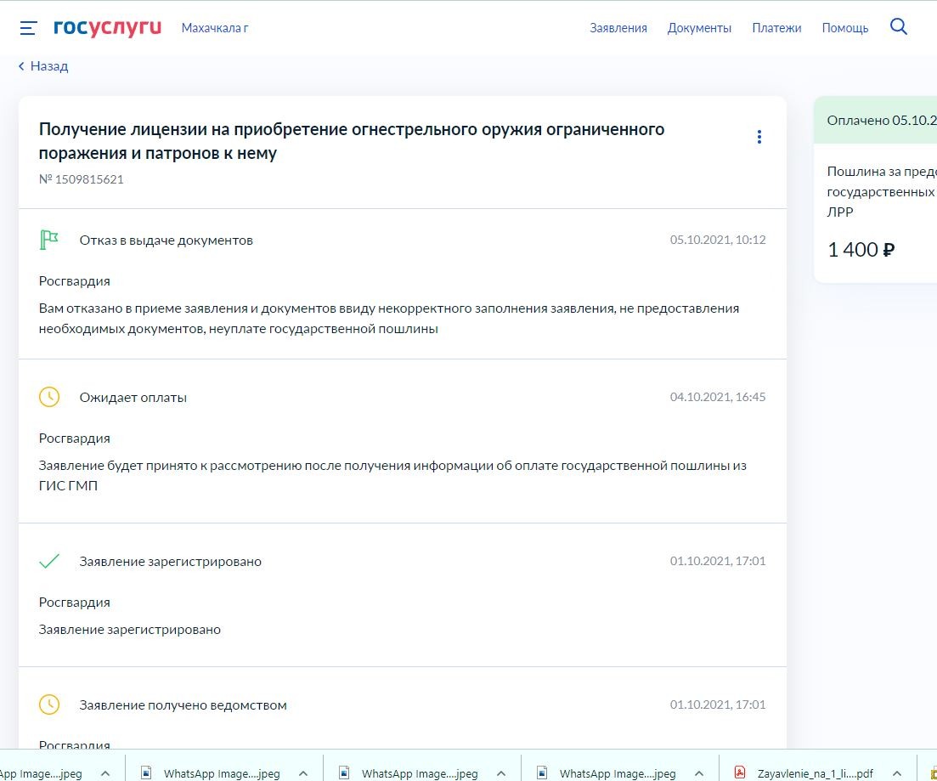The height and width of the screenshot is (781, 937).
Task: Open the hamburger menu icon
Action: (28, 28)
